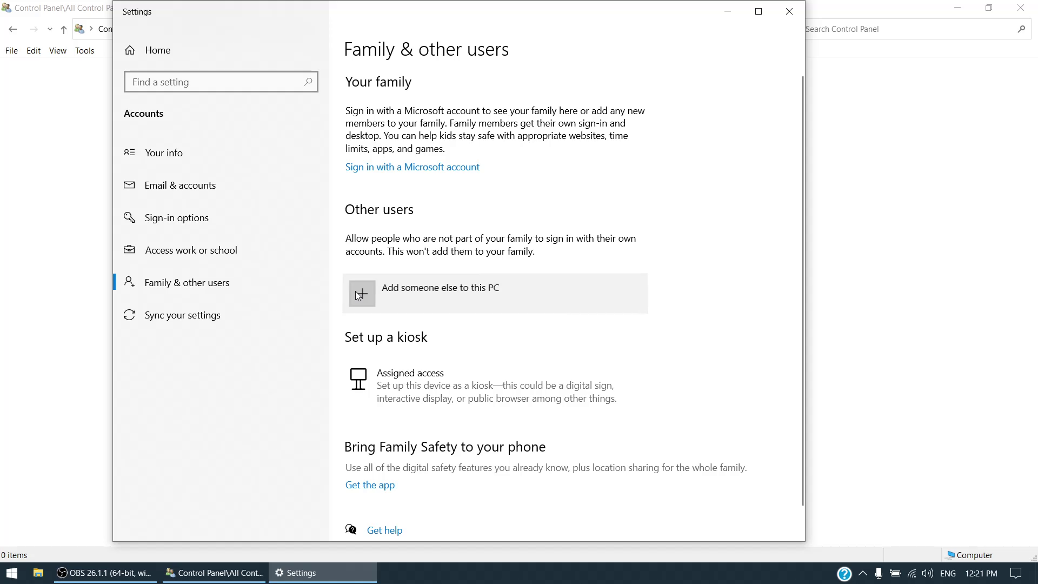Screen dimensions: 1038x584
Task: Open Assigned access kiosk icon
Action: [x=358, y=379]
